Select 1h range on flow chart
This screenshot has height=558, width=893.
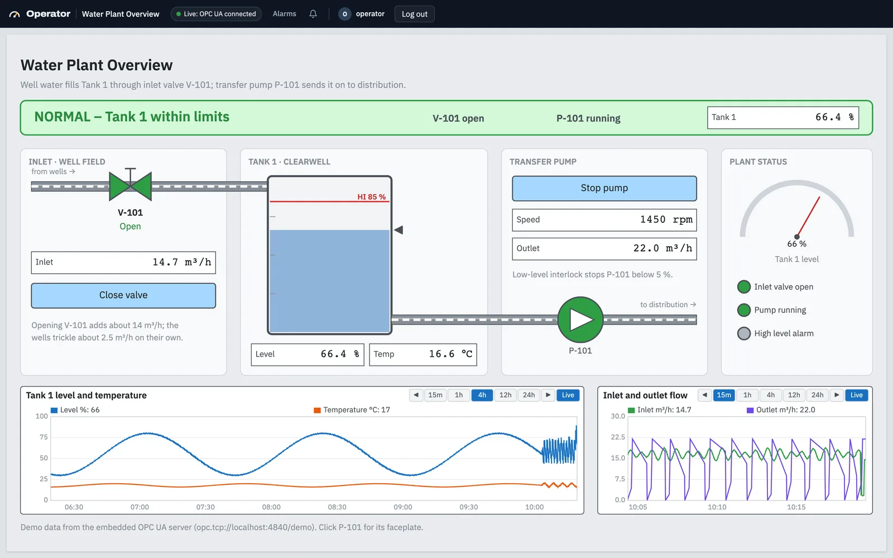747,395
